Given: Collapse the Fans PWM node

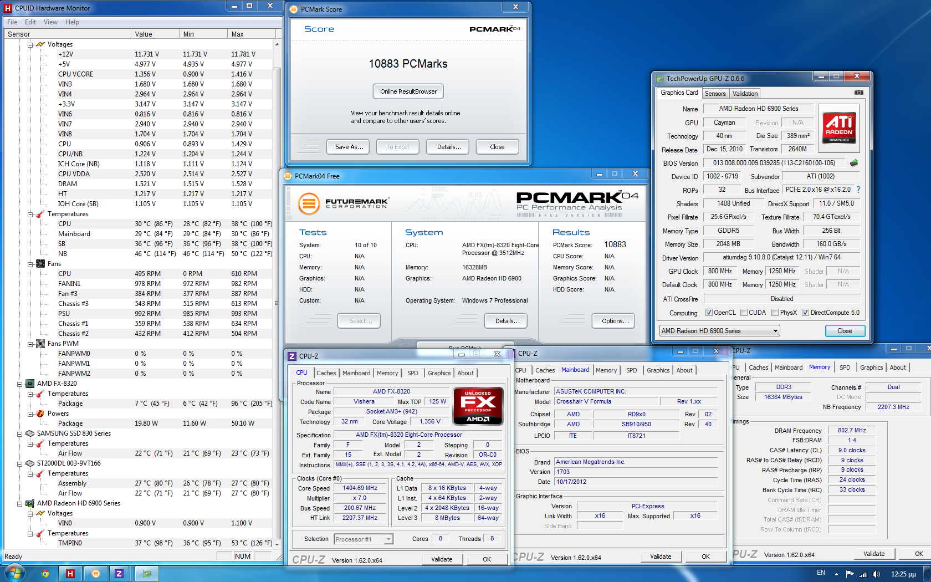Looking at the screenshot, I should 30,344.
